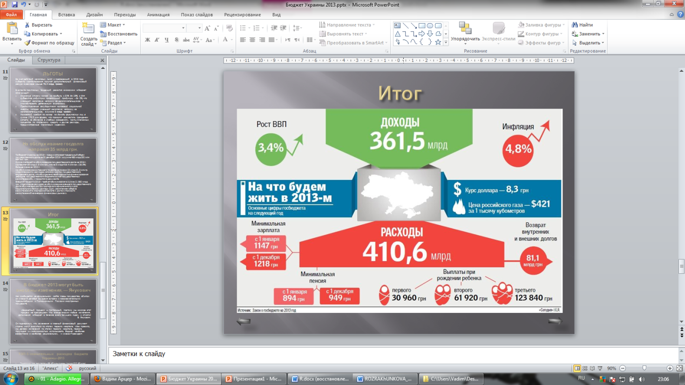Click the Cut (Вырезать) scissors button
Viewport: 685px width, 385px height.
pos(38,25)
